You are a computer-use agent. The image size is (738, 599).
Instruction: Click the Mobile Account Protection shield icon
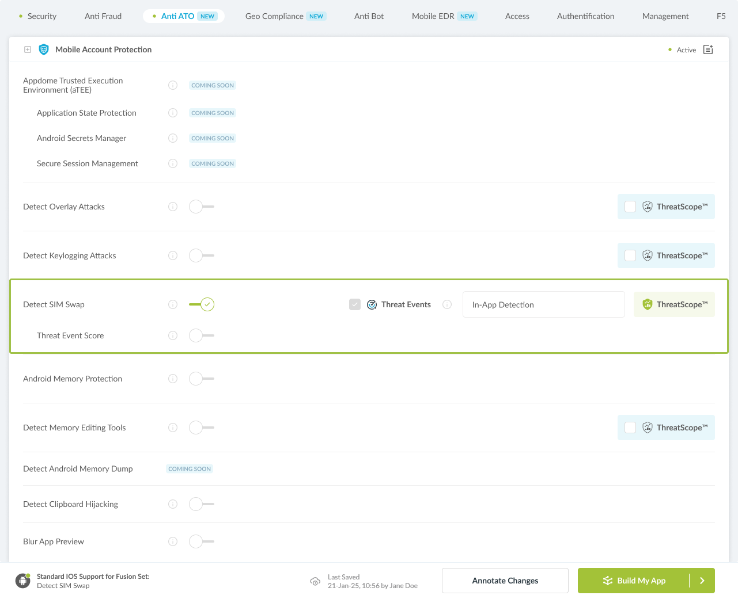click(44, 49)
